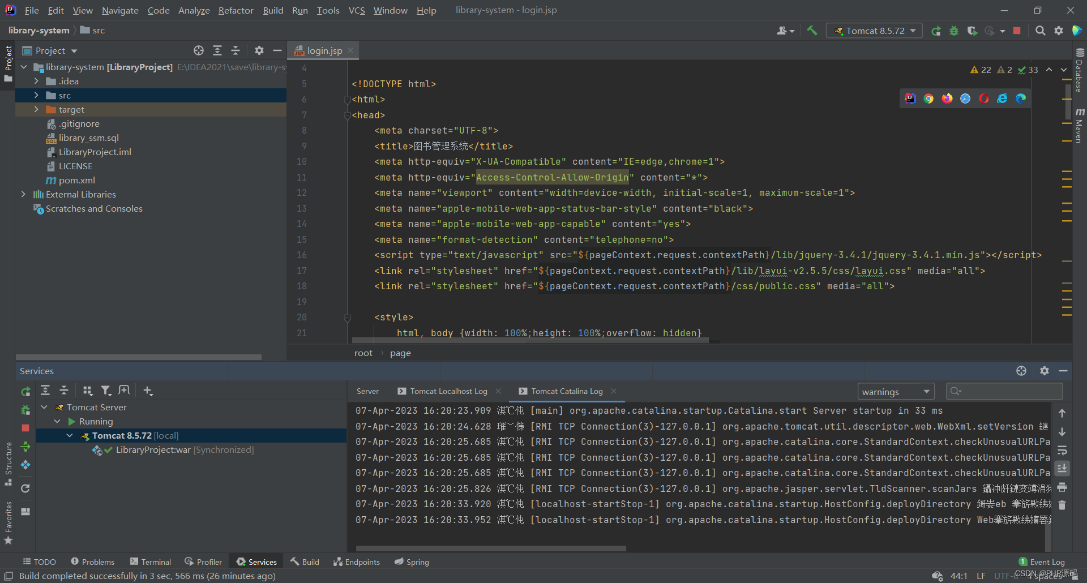Open the Problems tool window

pos(92,562)
